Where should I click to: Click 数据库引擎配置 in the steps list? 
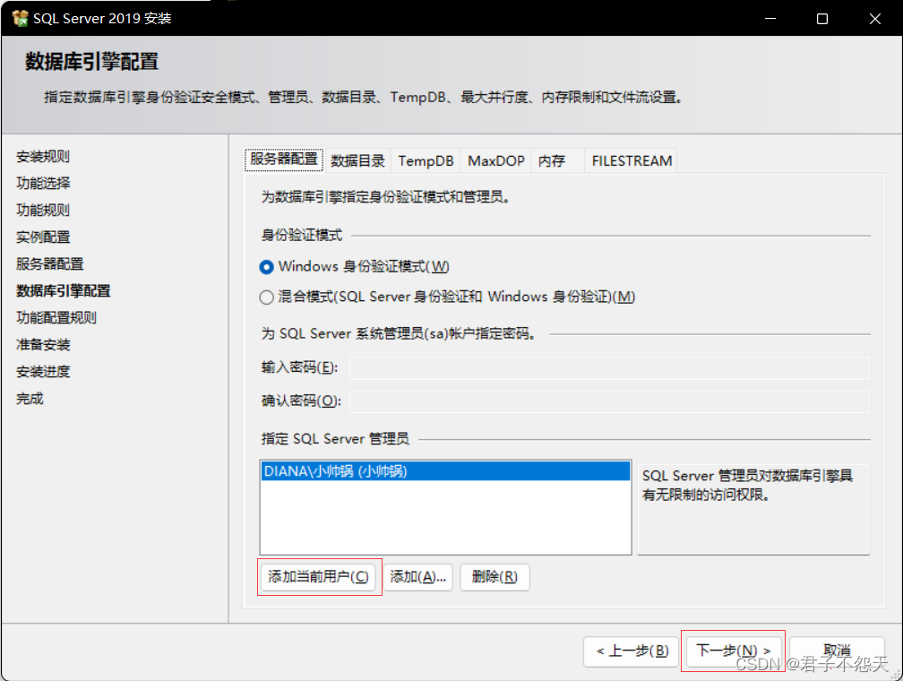[63, 291]
